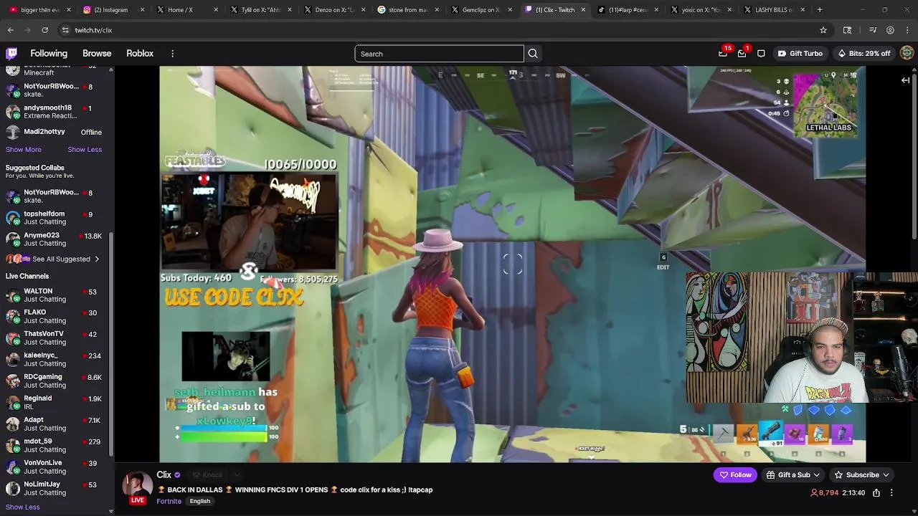Open Prime loot crown icon with 15 badge
Image resolution: width=918 pixels, height=516 pixels.
pos(723,54)
